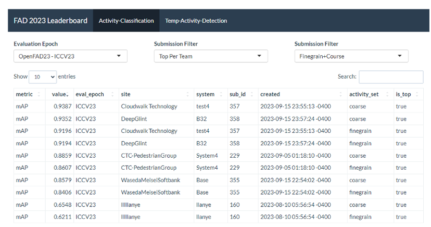431x227 pixels.
Task: Click coarse activity_set in the 0.9387 row
Action: click(358, 106)
